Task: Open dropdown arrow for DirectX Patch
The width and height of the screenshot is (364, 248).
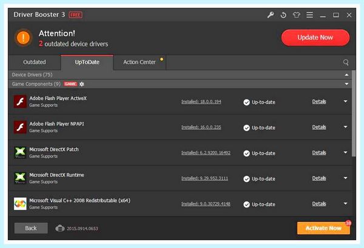Action: coord(345,153)
